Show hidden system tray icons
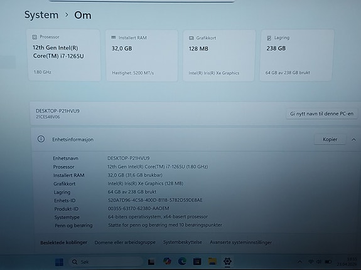The image size is (361, 270). pos(299,262)
